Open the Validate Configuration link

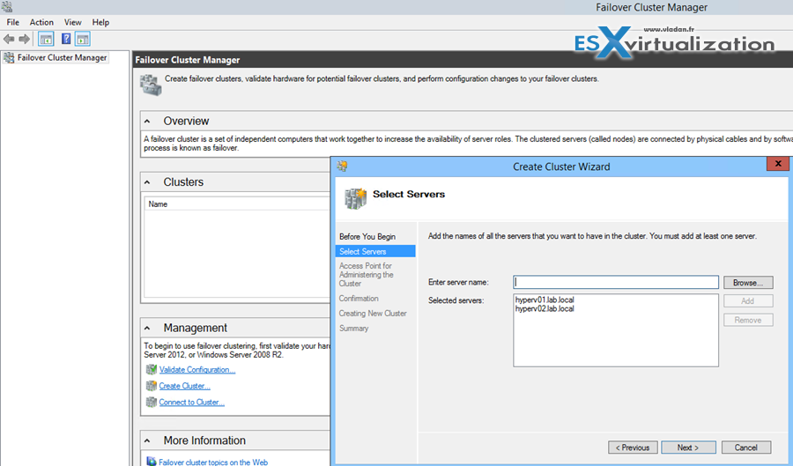pyautogui.click(x=197, y=369)
